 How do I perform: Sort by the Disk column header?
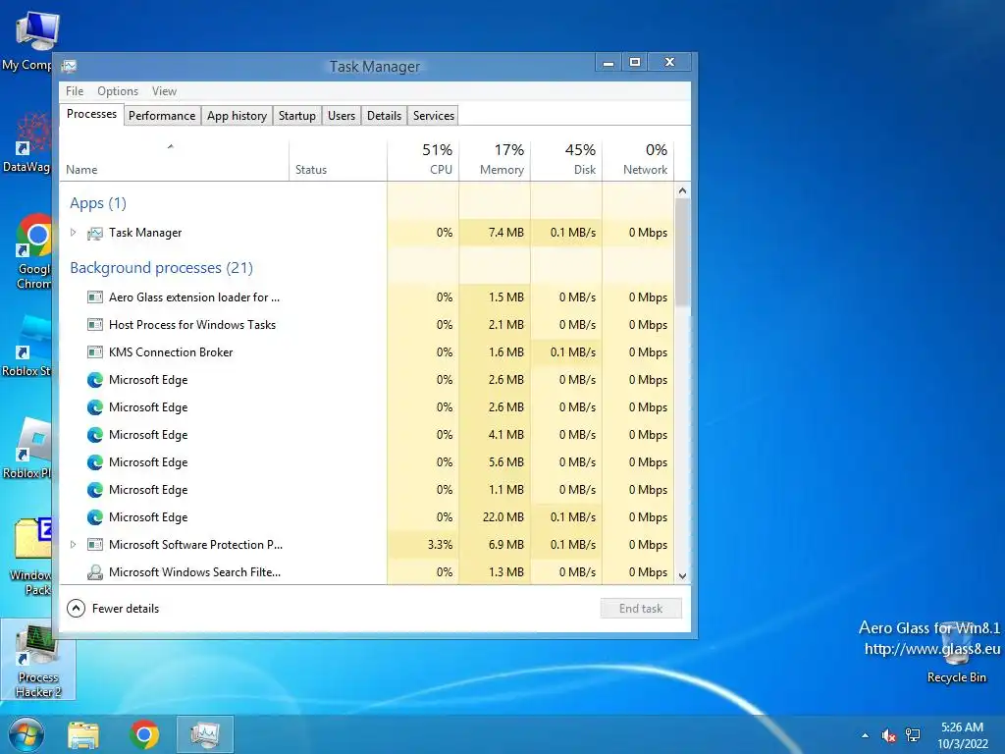click(x=566, y=159)
